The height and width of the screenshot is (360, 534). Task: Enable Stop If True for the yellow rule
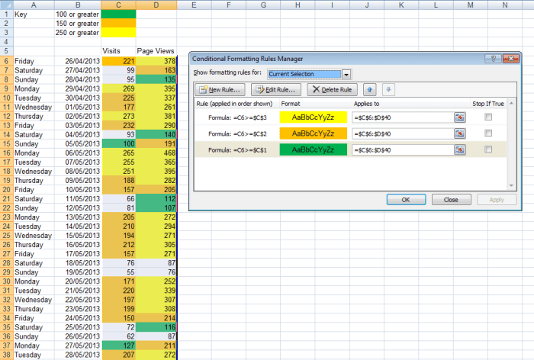[488, 117]
